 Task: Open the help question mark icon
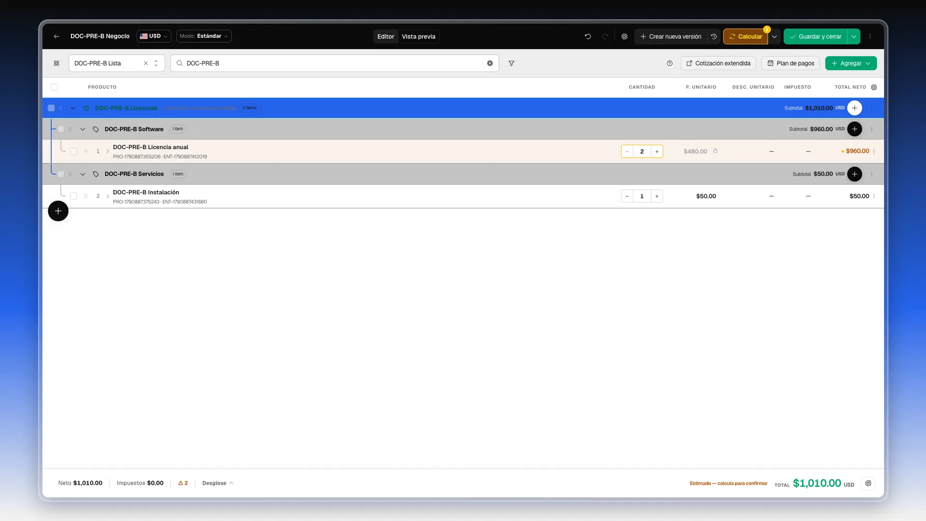click(669, 63)
